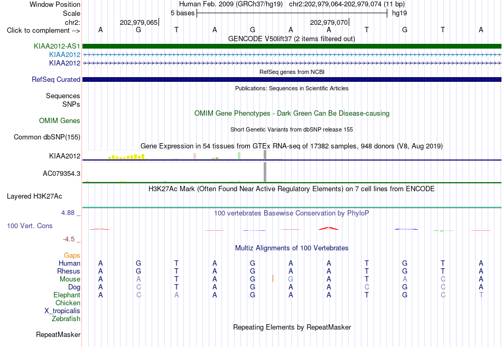Click the green PhyloP conservation bar
The height and width of the screenshot is (347, 502).
pos(443,230)
